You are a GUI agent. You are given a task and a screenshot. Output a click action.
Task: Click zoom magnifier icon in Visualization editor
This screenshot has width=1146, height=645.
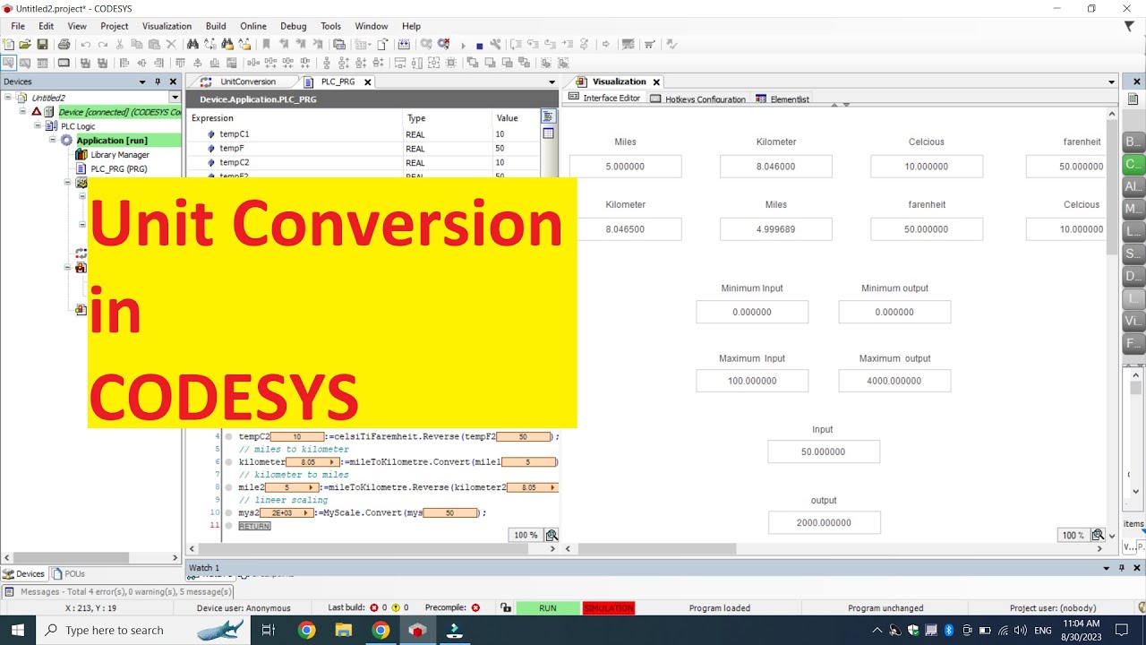tap(1098, 535)
